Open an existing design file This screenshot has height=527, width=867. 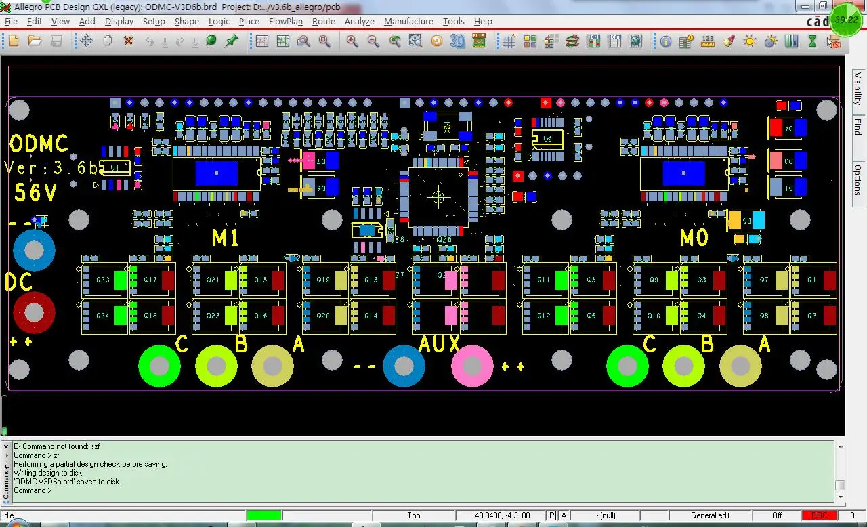tap(35, 41)
